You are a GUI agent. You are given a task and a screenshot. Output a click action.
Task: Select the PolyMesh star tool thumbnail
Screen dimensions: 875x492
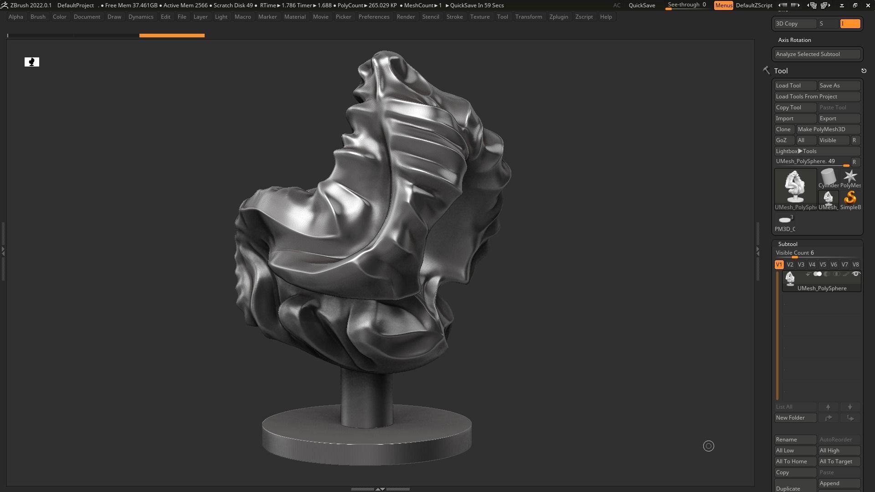pos(850,178)
